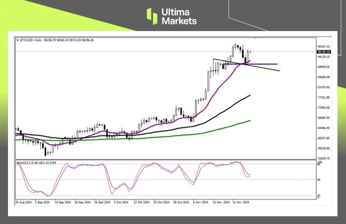346x224 pixels.
Task: Click the 51809.75 price axis label
Action: 323,158
